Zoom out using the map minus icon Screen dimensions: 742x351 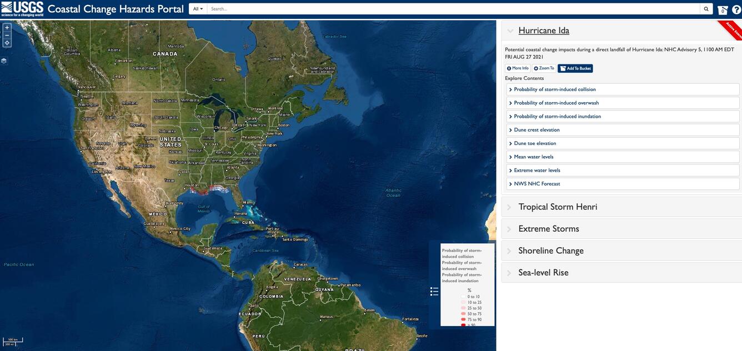pos(5,34)
